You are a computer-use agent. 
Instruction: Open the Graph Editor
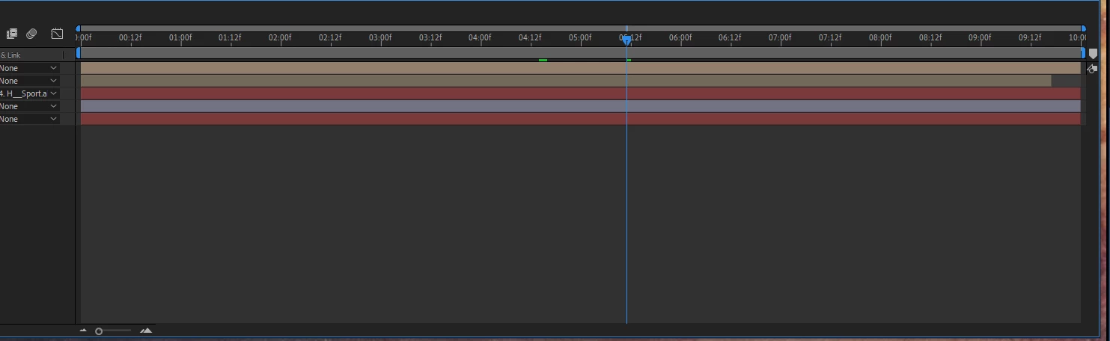(57, 34)
